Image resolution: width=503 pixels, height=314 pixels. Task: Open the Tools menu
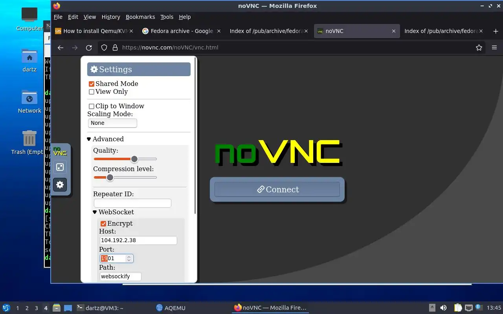click(x=167, y=17)
